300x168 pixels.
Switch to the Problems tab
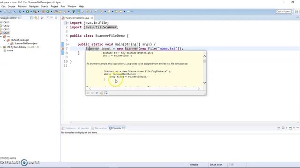click(x=68, y=128)
